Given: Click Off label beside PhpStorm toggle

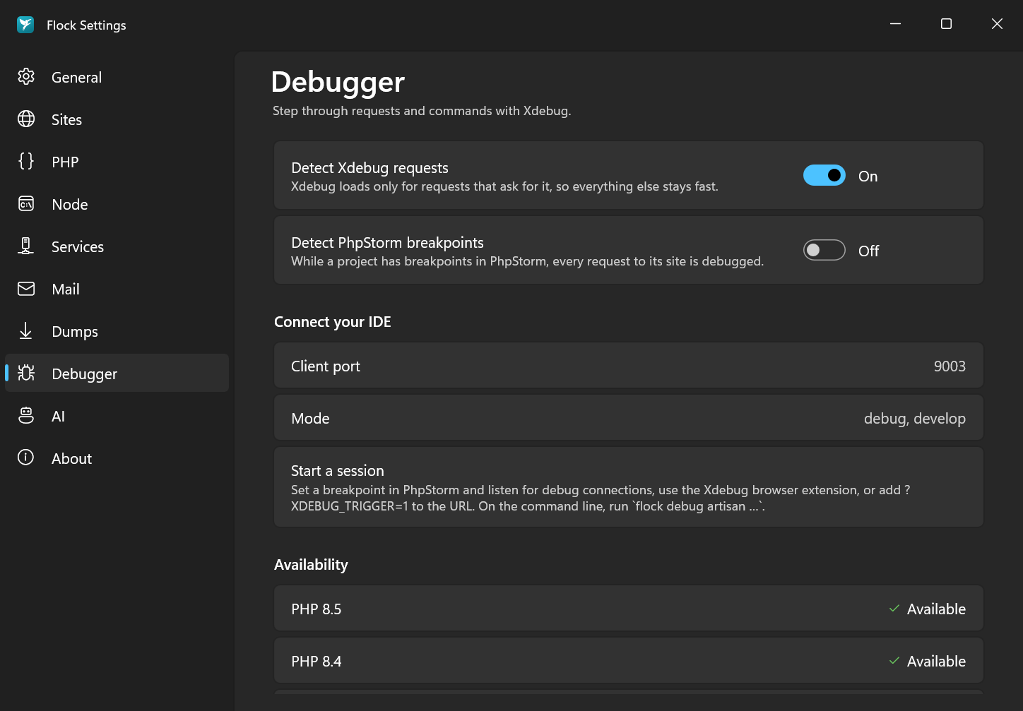Looking at the screenshot, I should tap(868, 251).
